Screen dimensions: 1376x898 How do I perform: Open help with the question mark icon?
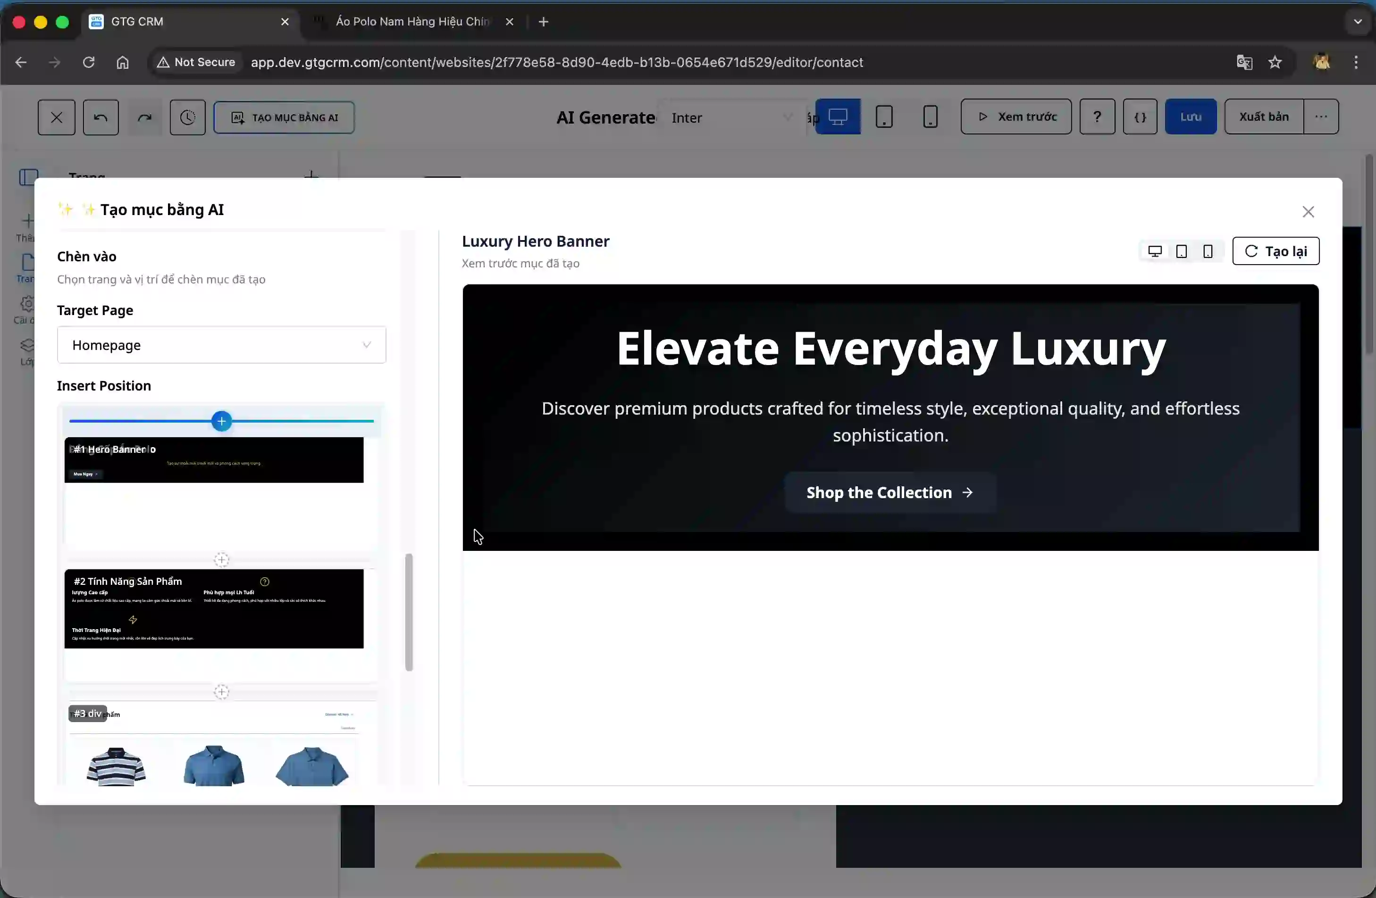coord(1097,116)
